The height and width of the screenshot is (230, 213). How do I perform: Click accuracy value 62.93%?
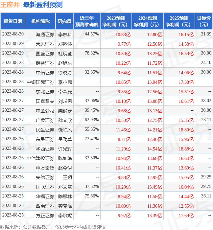92,120
